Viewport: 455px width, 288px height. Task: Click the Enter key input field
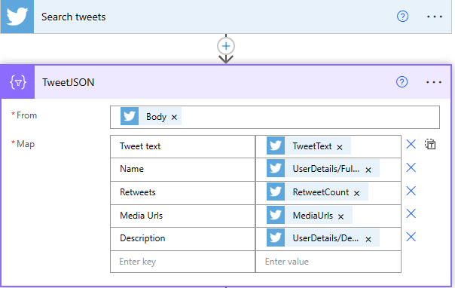pos(182,262)
